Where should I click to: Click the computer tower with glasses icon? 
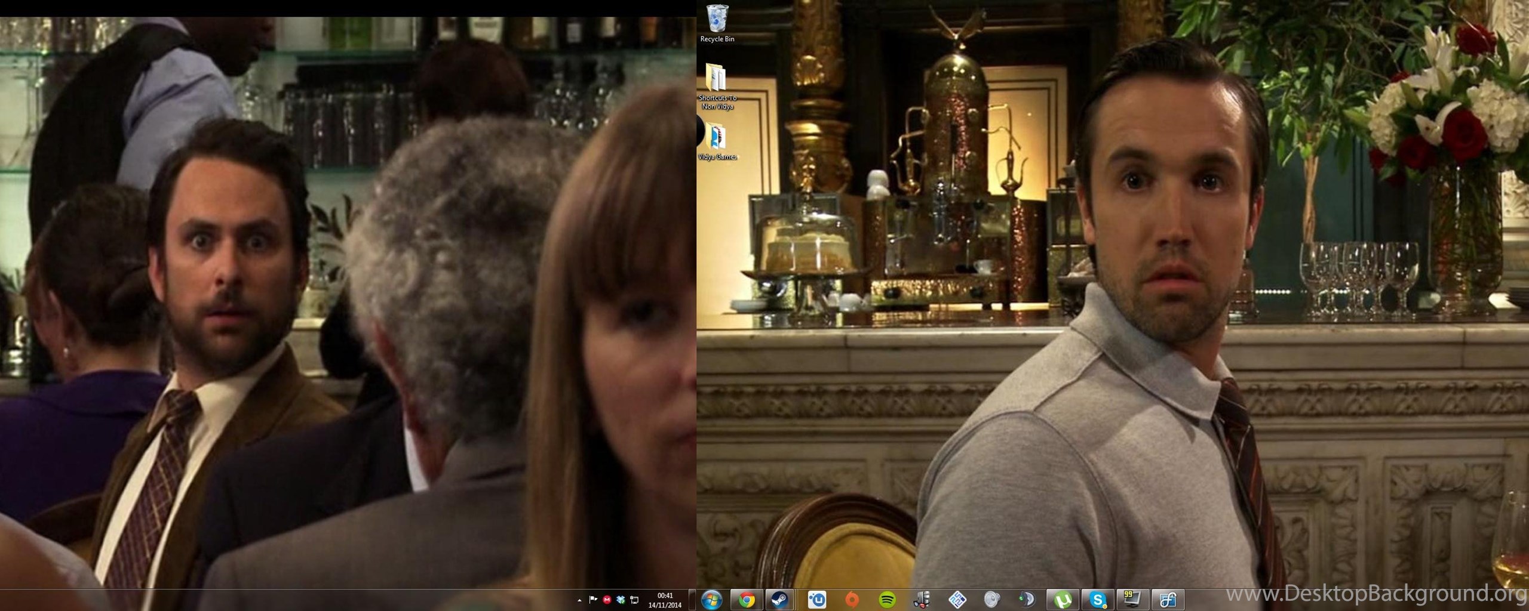922,600
